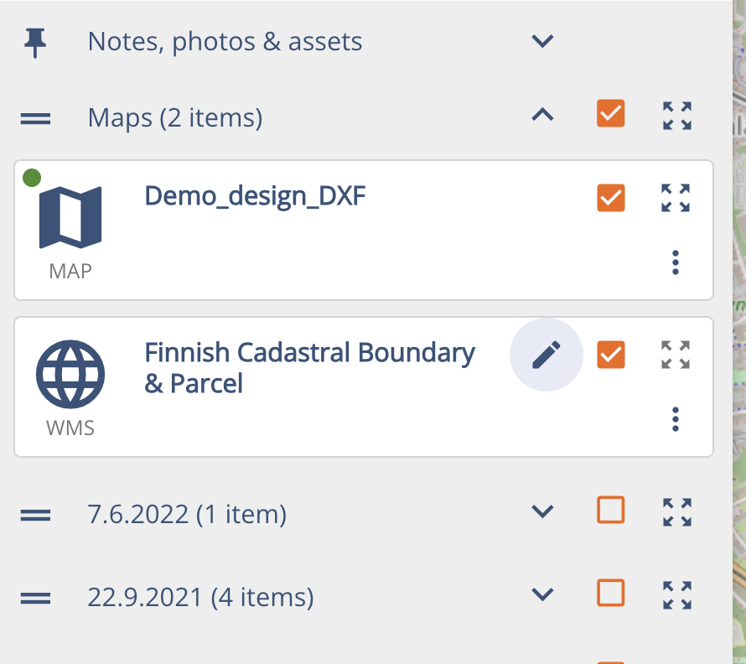This screenshot has width=746, height=664.
Task: Zoom to extent of Maps group
Action: (x=677, y=116)
